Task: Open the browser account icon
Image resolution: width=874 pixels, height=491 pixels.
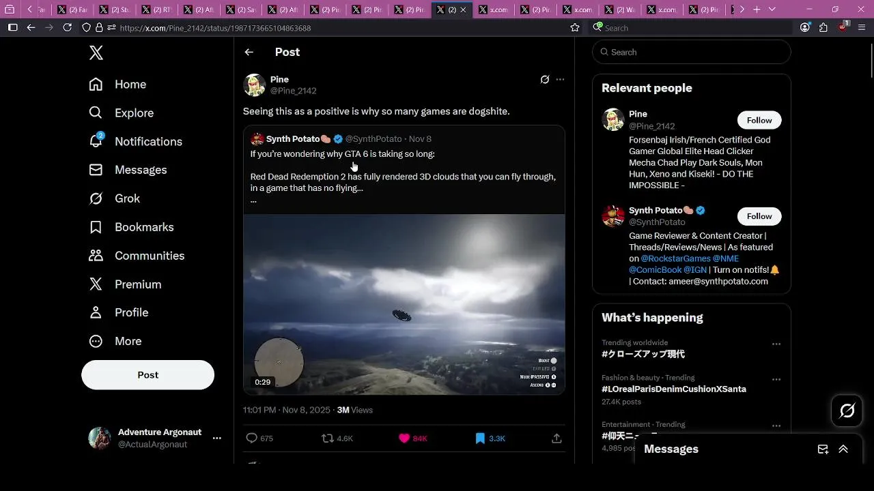Action: click(x=805, y=28)
